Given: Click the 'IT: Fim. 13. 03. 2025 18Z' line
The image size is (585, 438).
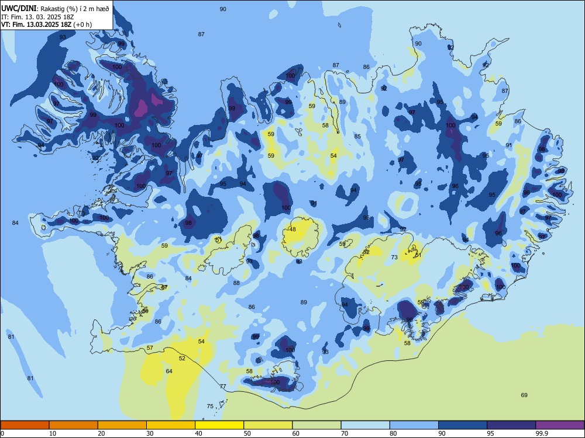Looking at the screenshot, I should [37, 17].
